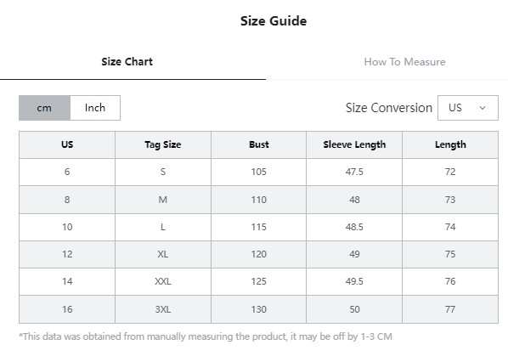508x356 pixels.
Task: Click the Length column header
Action: pos(450,144)
